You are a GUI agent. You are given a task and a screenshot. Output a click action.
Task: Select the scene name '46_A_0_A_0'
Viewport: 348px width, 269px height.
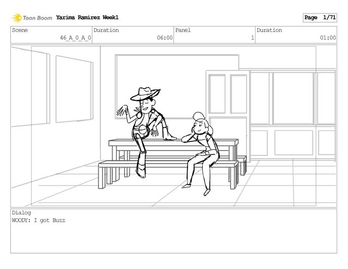pos(76,37)
